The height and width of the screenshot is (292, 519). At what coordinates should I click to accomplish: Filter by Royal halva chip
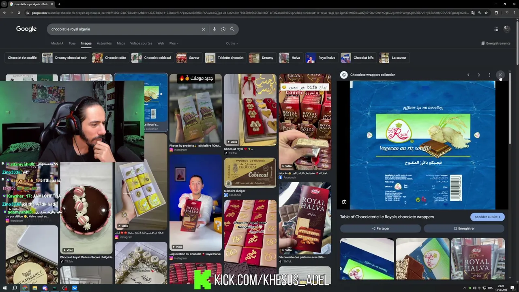click(x=322, y=58)
